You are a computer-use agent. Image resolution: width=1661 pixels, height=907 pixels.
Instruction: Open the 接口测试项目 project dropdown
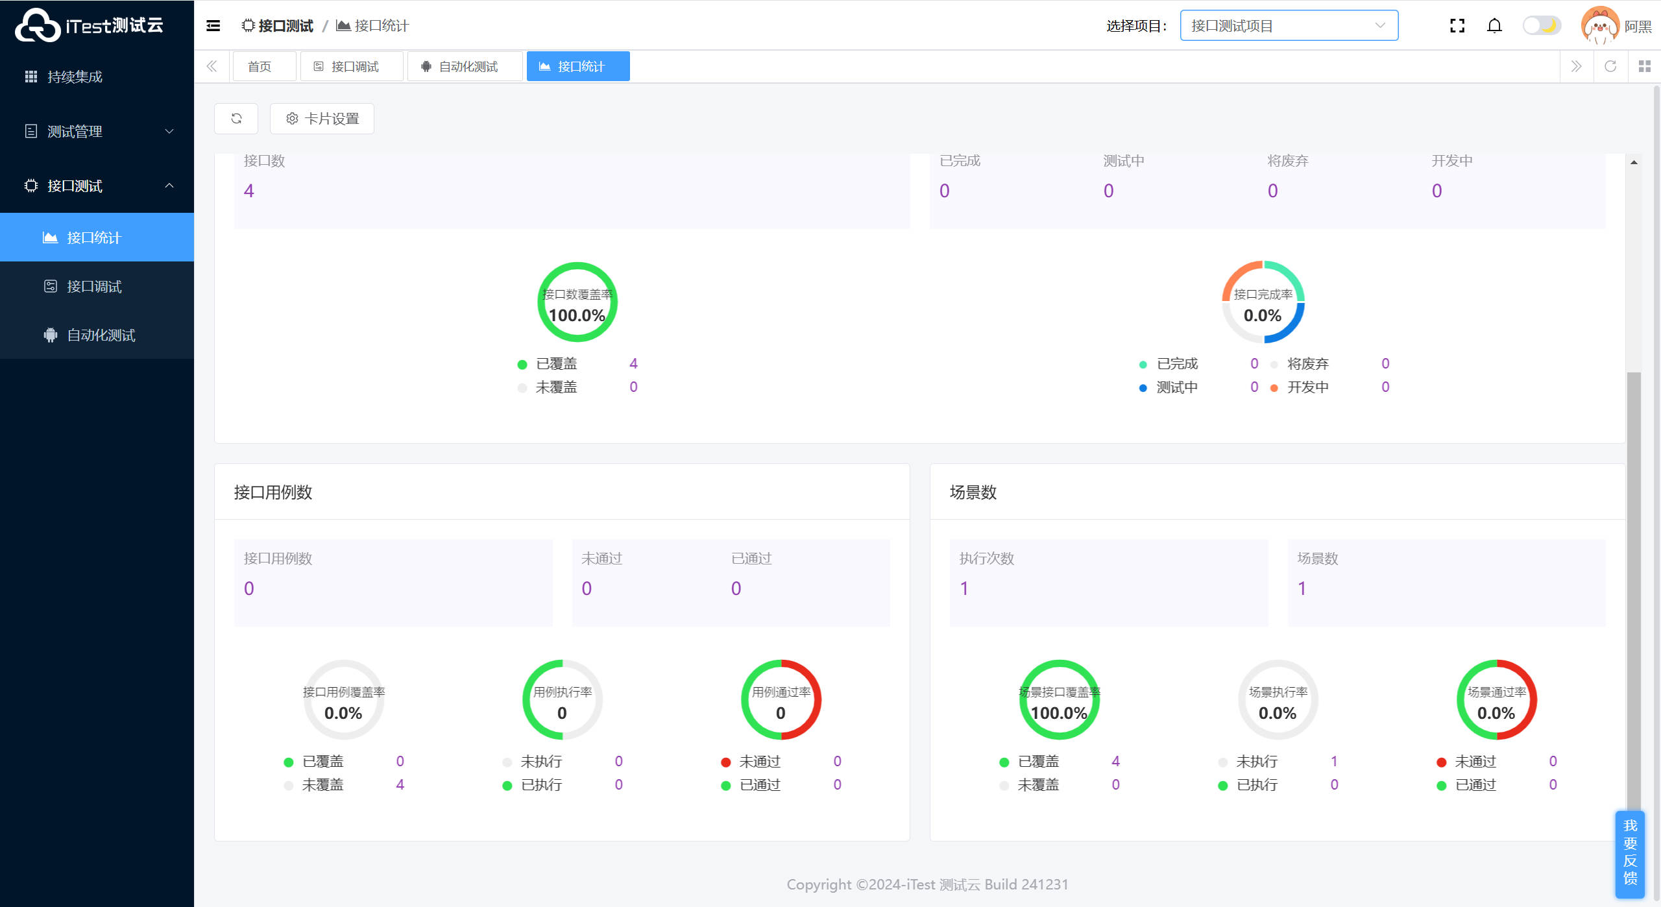point(1289,26)
